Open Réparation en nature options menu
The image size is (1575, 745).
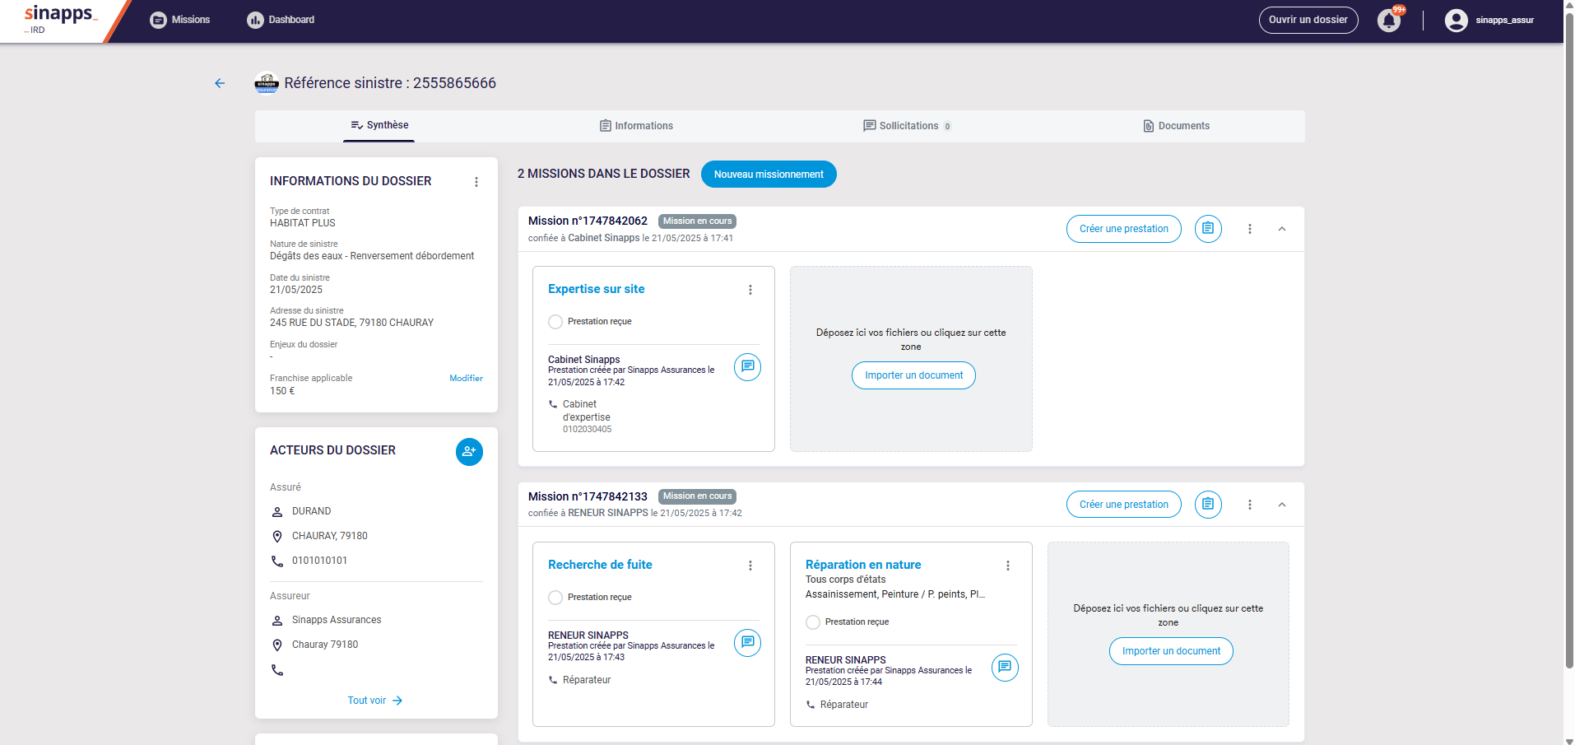tap(1007, 566)
